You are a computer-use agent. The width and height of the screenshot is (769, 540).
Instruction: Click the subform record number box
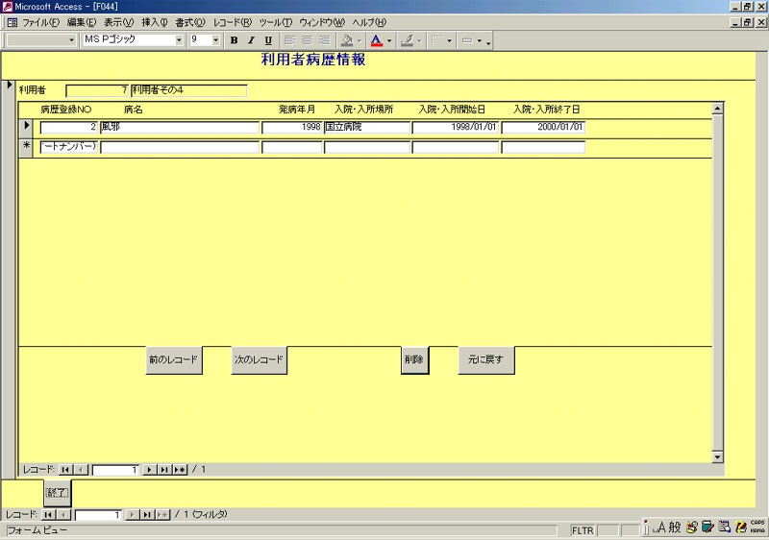coord(115,470)
